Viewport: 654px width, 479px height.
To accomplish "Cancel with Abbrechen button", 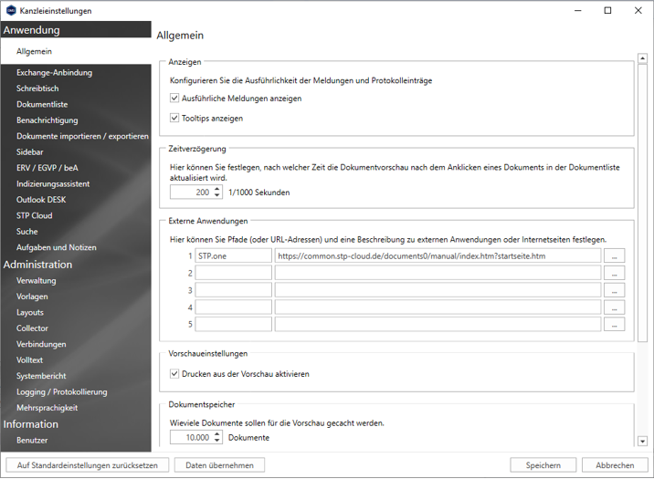I will tap(615, 465).
